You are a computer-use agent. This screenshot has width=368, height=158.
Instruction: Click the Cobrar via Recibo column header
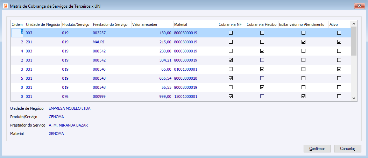coord(262,24)
